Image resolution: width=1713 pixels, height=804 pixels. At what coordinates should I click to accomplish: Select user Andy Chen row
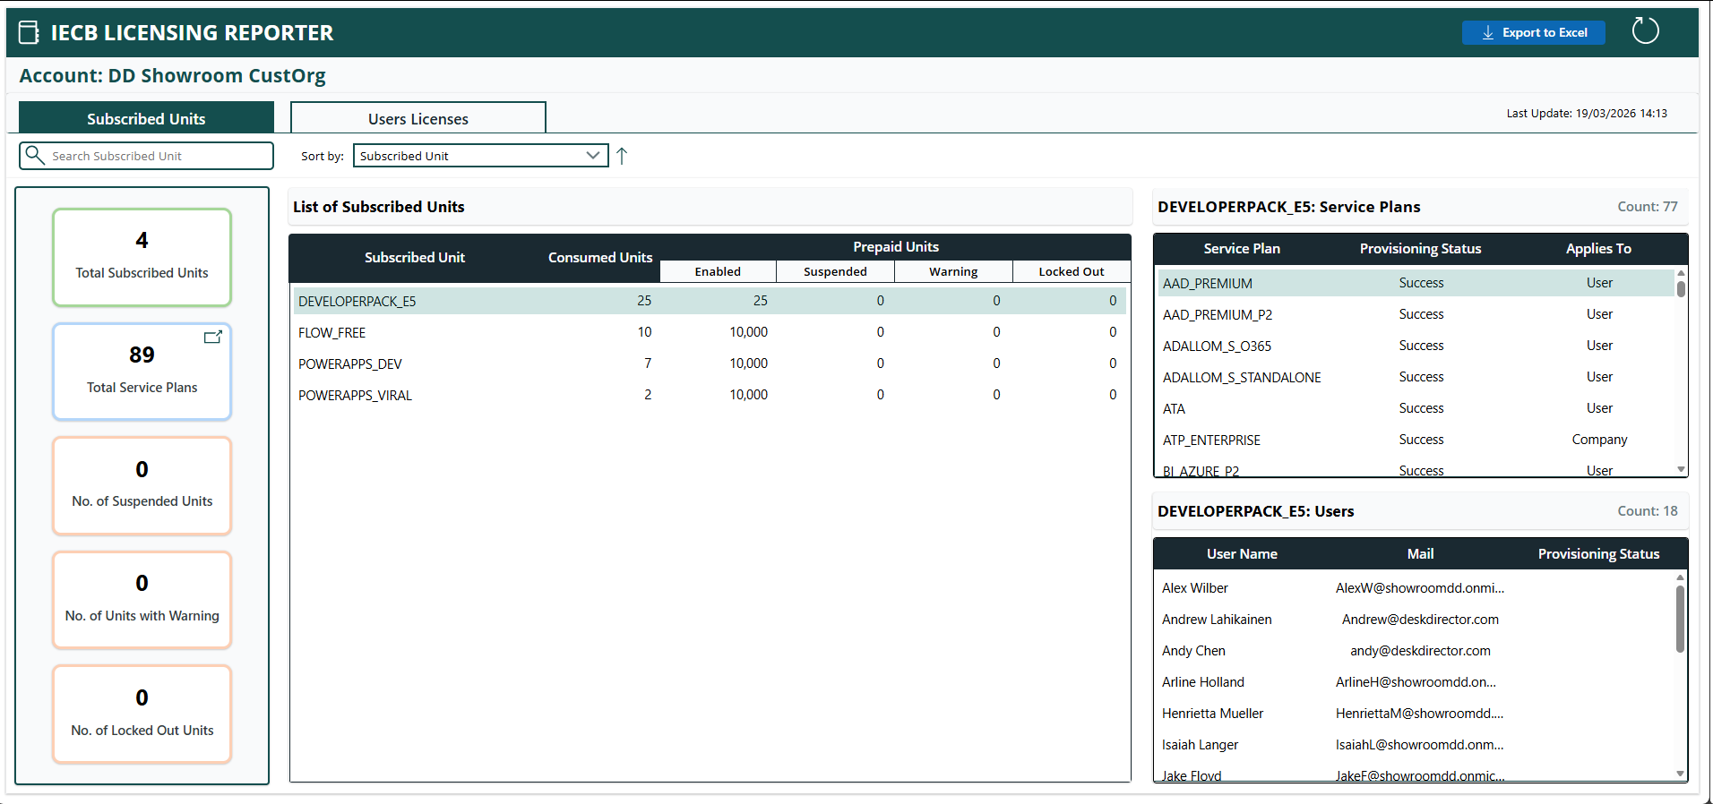click(x=1416, y=651)
